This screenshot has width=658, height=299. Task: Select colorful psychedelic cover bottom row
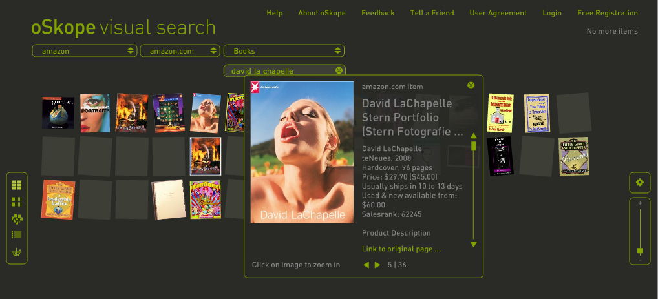point(205,200)
